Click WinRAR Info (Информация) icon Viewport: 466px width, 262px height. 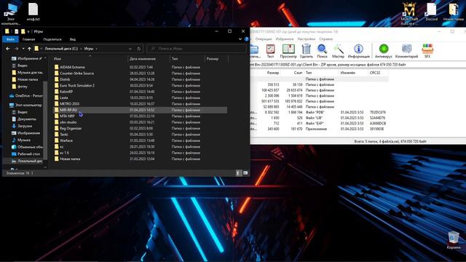point(358,51)
